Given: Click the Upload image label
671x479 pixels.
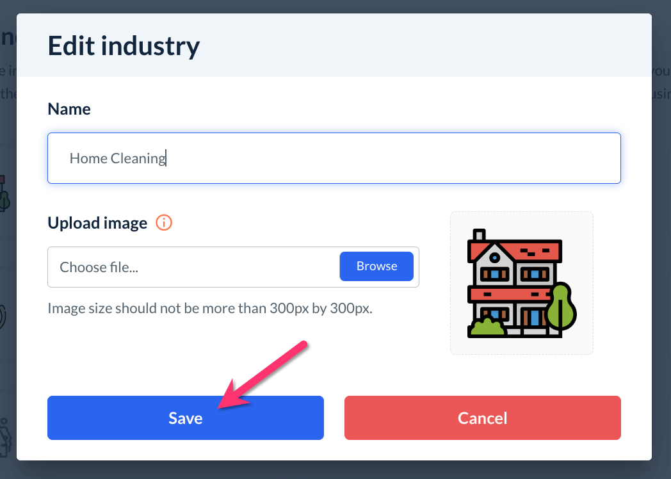Looking at the screenshot, I should tap(97, 223).
